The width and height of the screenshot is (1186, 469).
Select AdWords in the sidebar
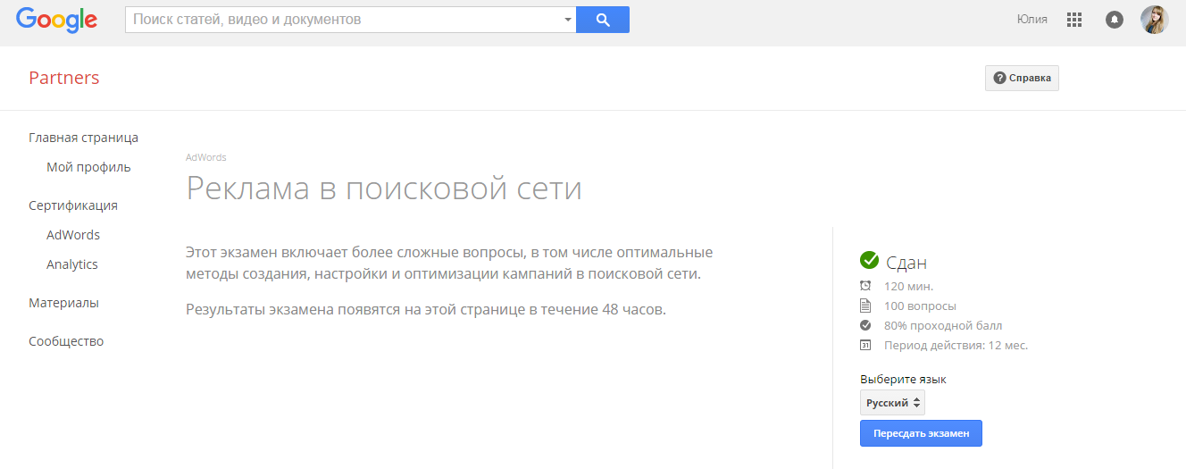[73, 235]
